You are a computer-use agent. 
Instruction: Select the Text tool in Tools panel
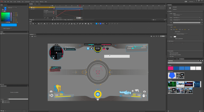[x=47, y=23]
